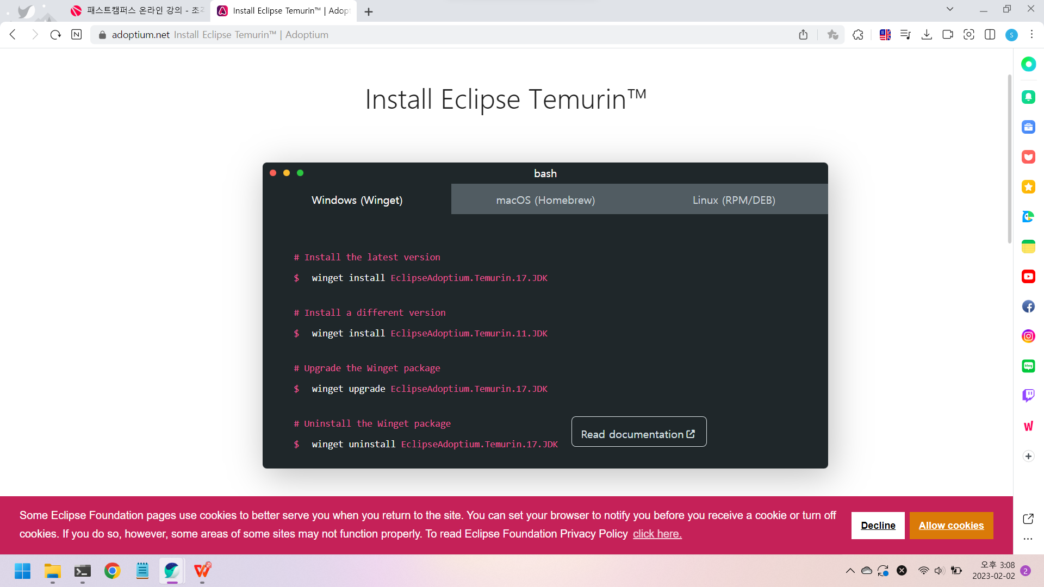Switch to the Linux (RPM/DEB) tab
Image resolution: width=1044 pixels, height=587 pixels.
(734, 199)
